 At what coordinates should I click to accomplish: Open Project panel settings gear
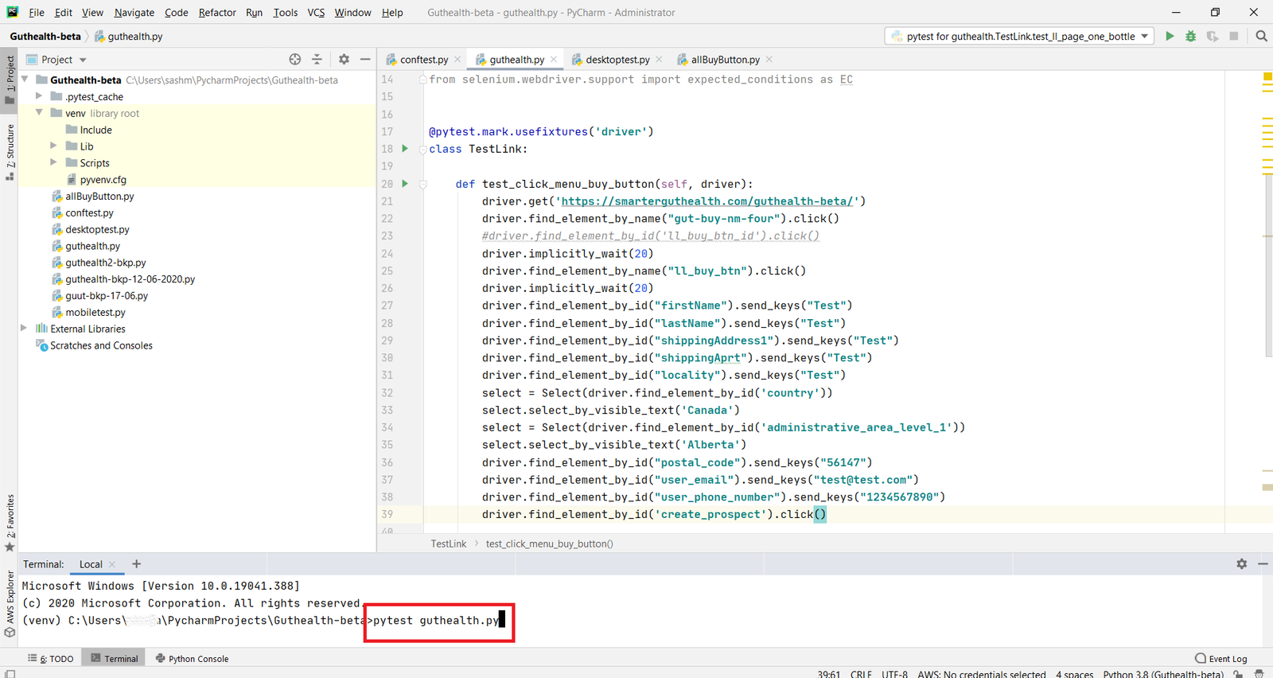tap(344, 60)
